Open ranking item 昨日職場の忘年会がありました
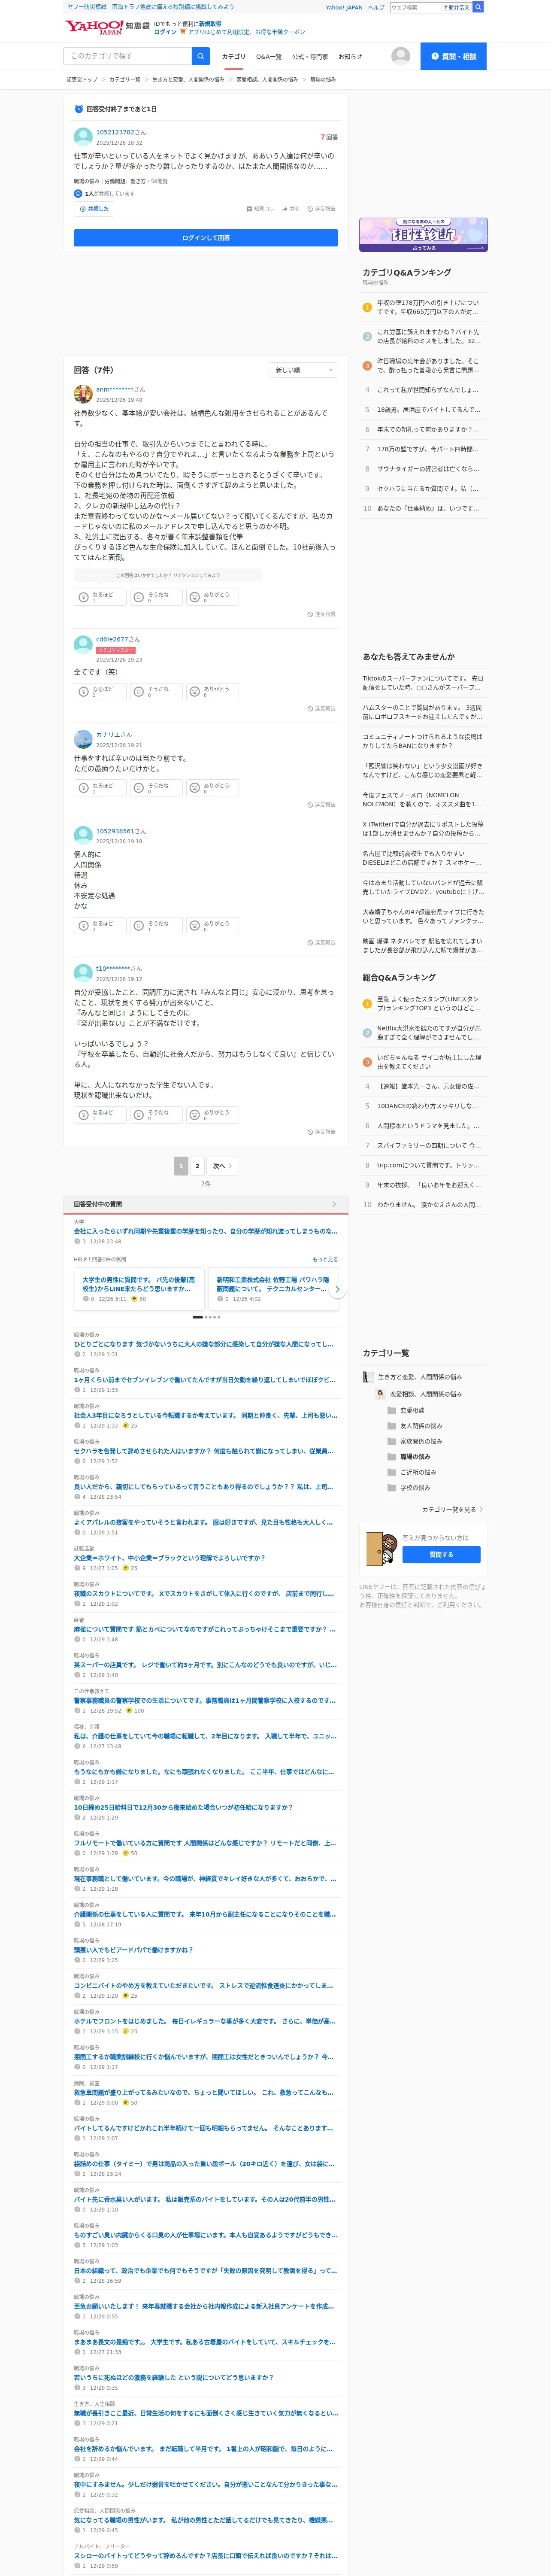 click(428, 366)
